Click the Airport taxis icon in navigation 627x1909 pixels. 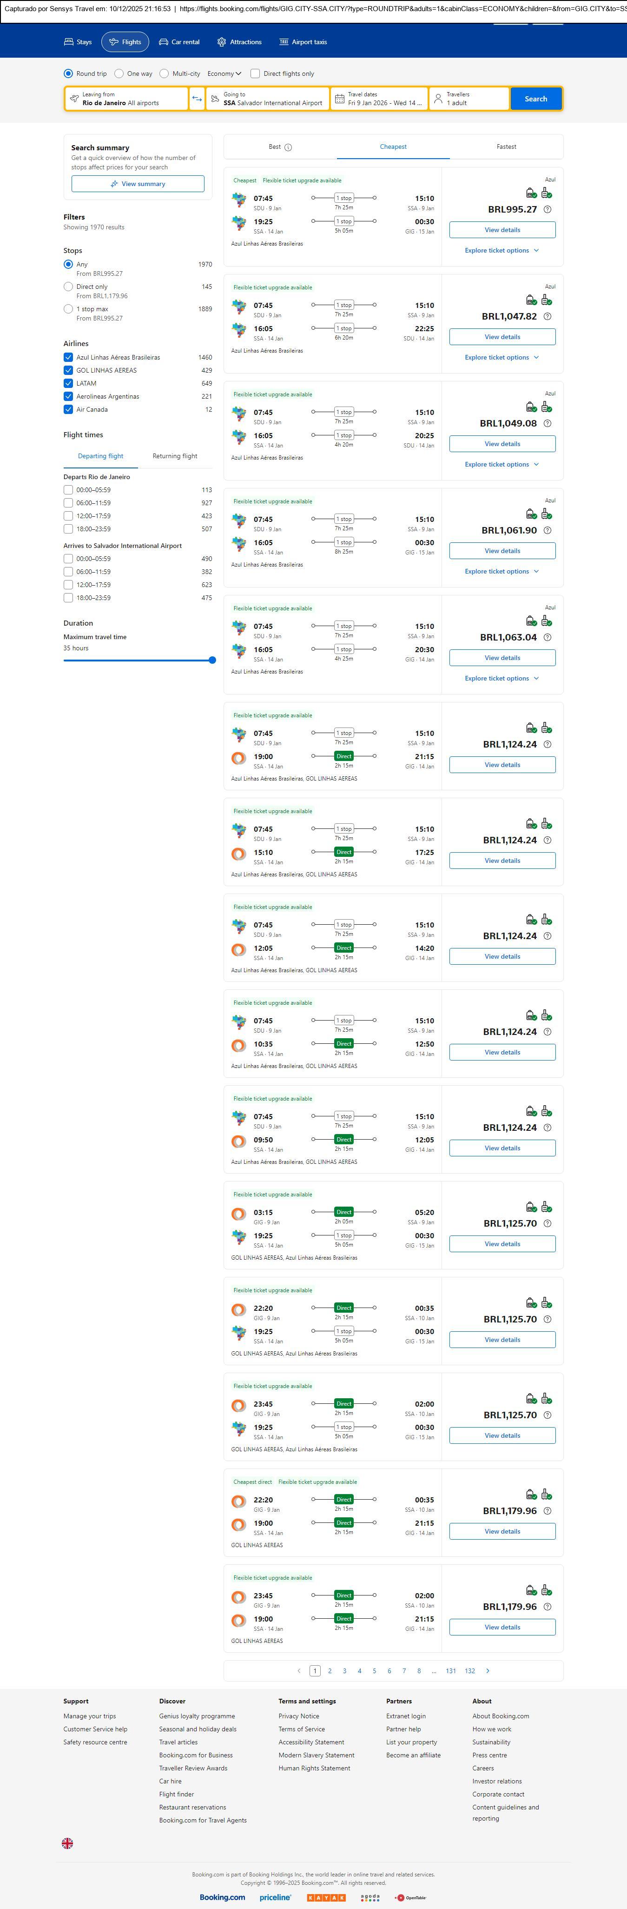pyautogui.click(x=284, y=42)
